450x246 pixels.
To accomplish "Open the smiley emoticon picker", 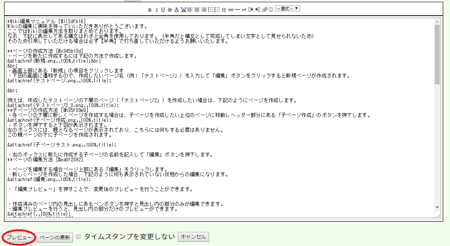I will [271, 9].
